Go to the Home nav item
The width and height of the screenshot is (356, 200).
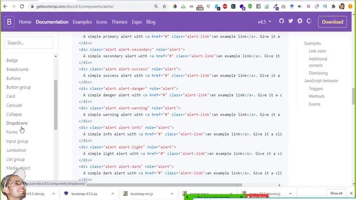click(x=25, y=22)
